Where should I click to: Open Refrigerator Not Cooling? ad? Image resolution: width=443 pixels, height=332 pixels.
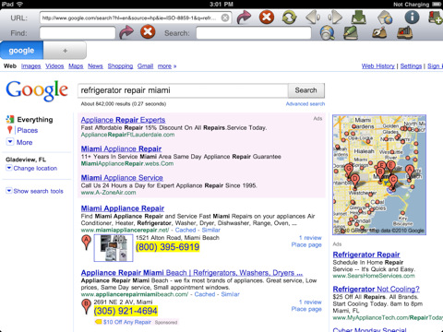pyautogui.click(x=376, y=289)
